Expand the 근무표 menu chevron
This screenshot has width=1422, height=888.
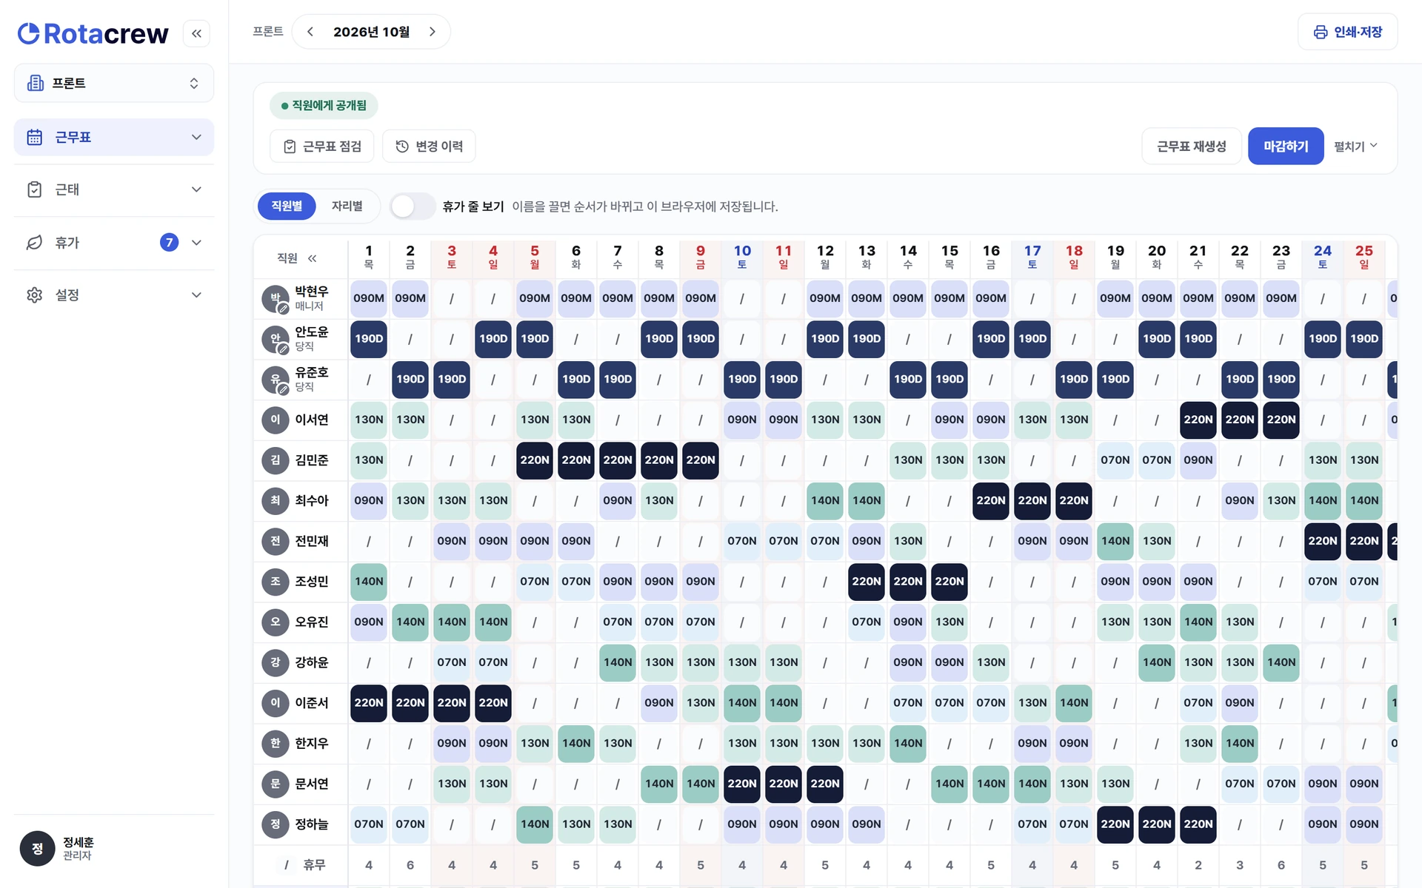(196, 137)
